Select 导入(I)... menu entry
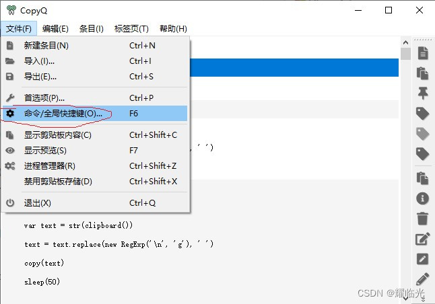The image size is (435, 304). pyautogui.click(x=96, y=61)
